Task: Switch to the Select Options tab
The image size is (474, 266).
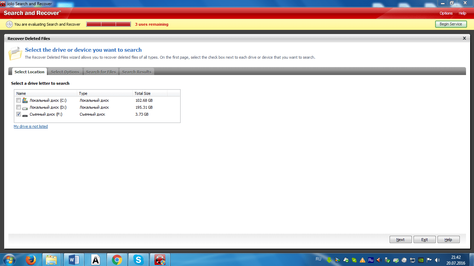Action: point(65,72)
